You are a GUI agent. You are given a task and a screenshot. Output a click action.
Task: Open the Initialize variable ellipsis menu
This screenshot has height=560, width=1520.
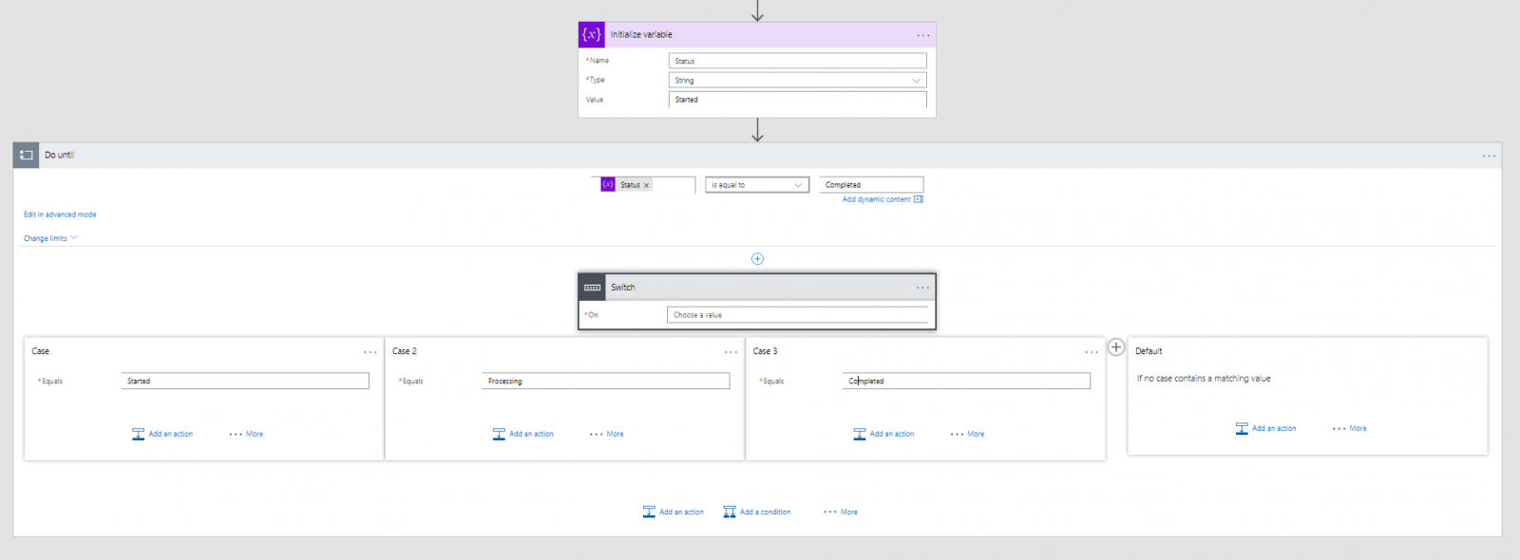(x=923, y=36)
